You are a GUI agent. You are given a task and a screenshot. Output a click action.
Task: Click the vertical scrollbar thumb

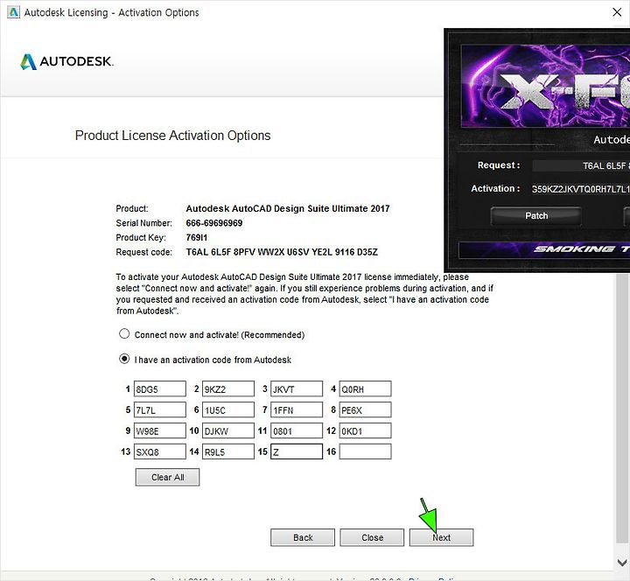click(x=622, y=408)
